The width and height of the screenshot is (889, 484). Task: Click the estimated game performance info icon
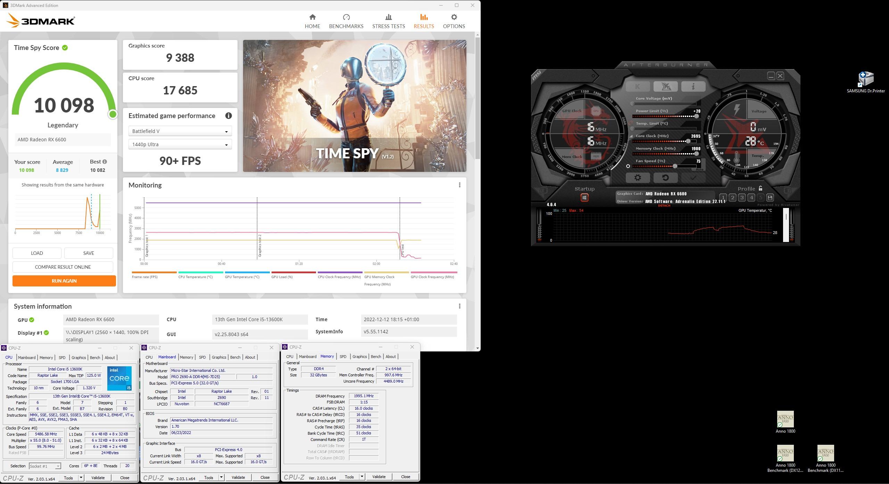[x=229, y=116]
